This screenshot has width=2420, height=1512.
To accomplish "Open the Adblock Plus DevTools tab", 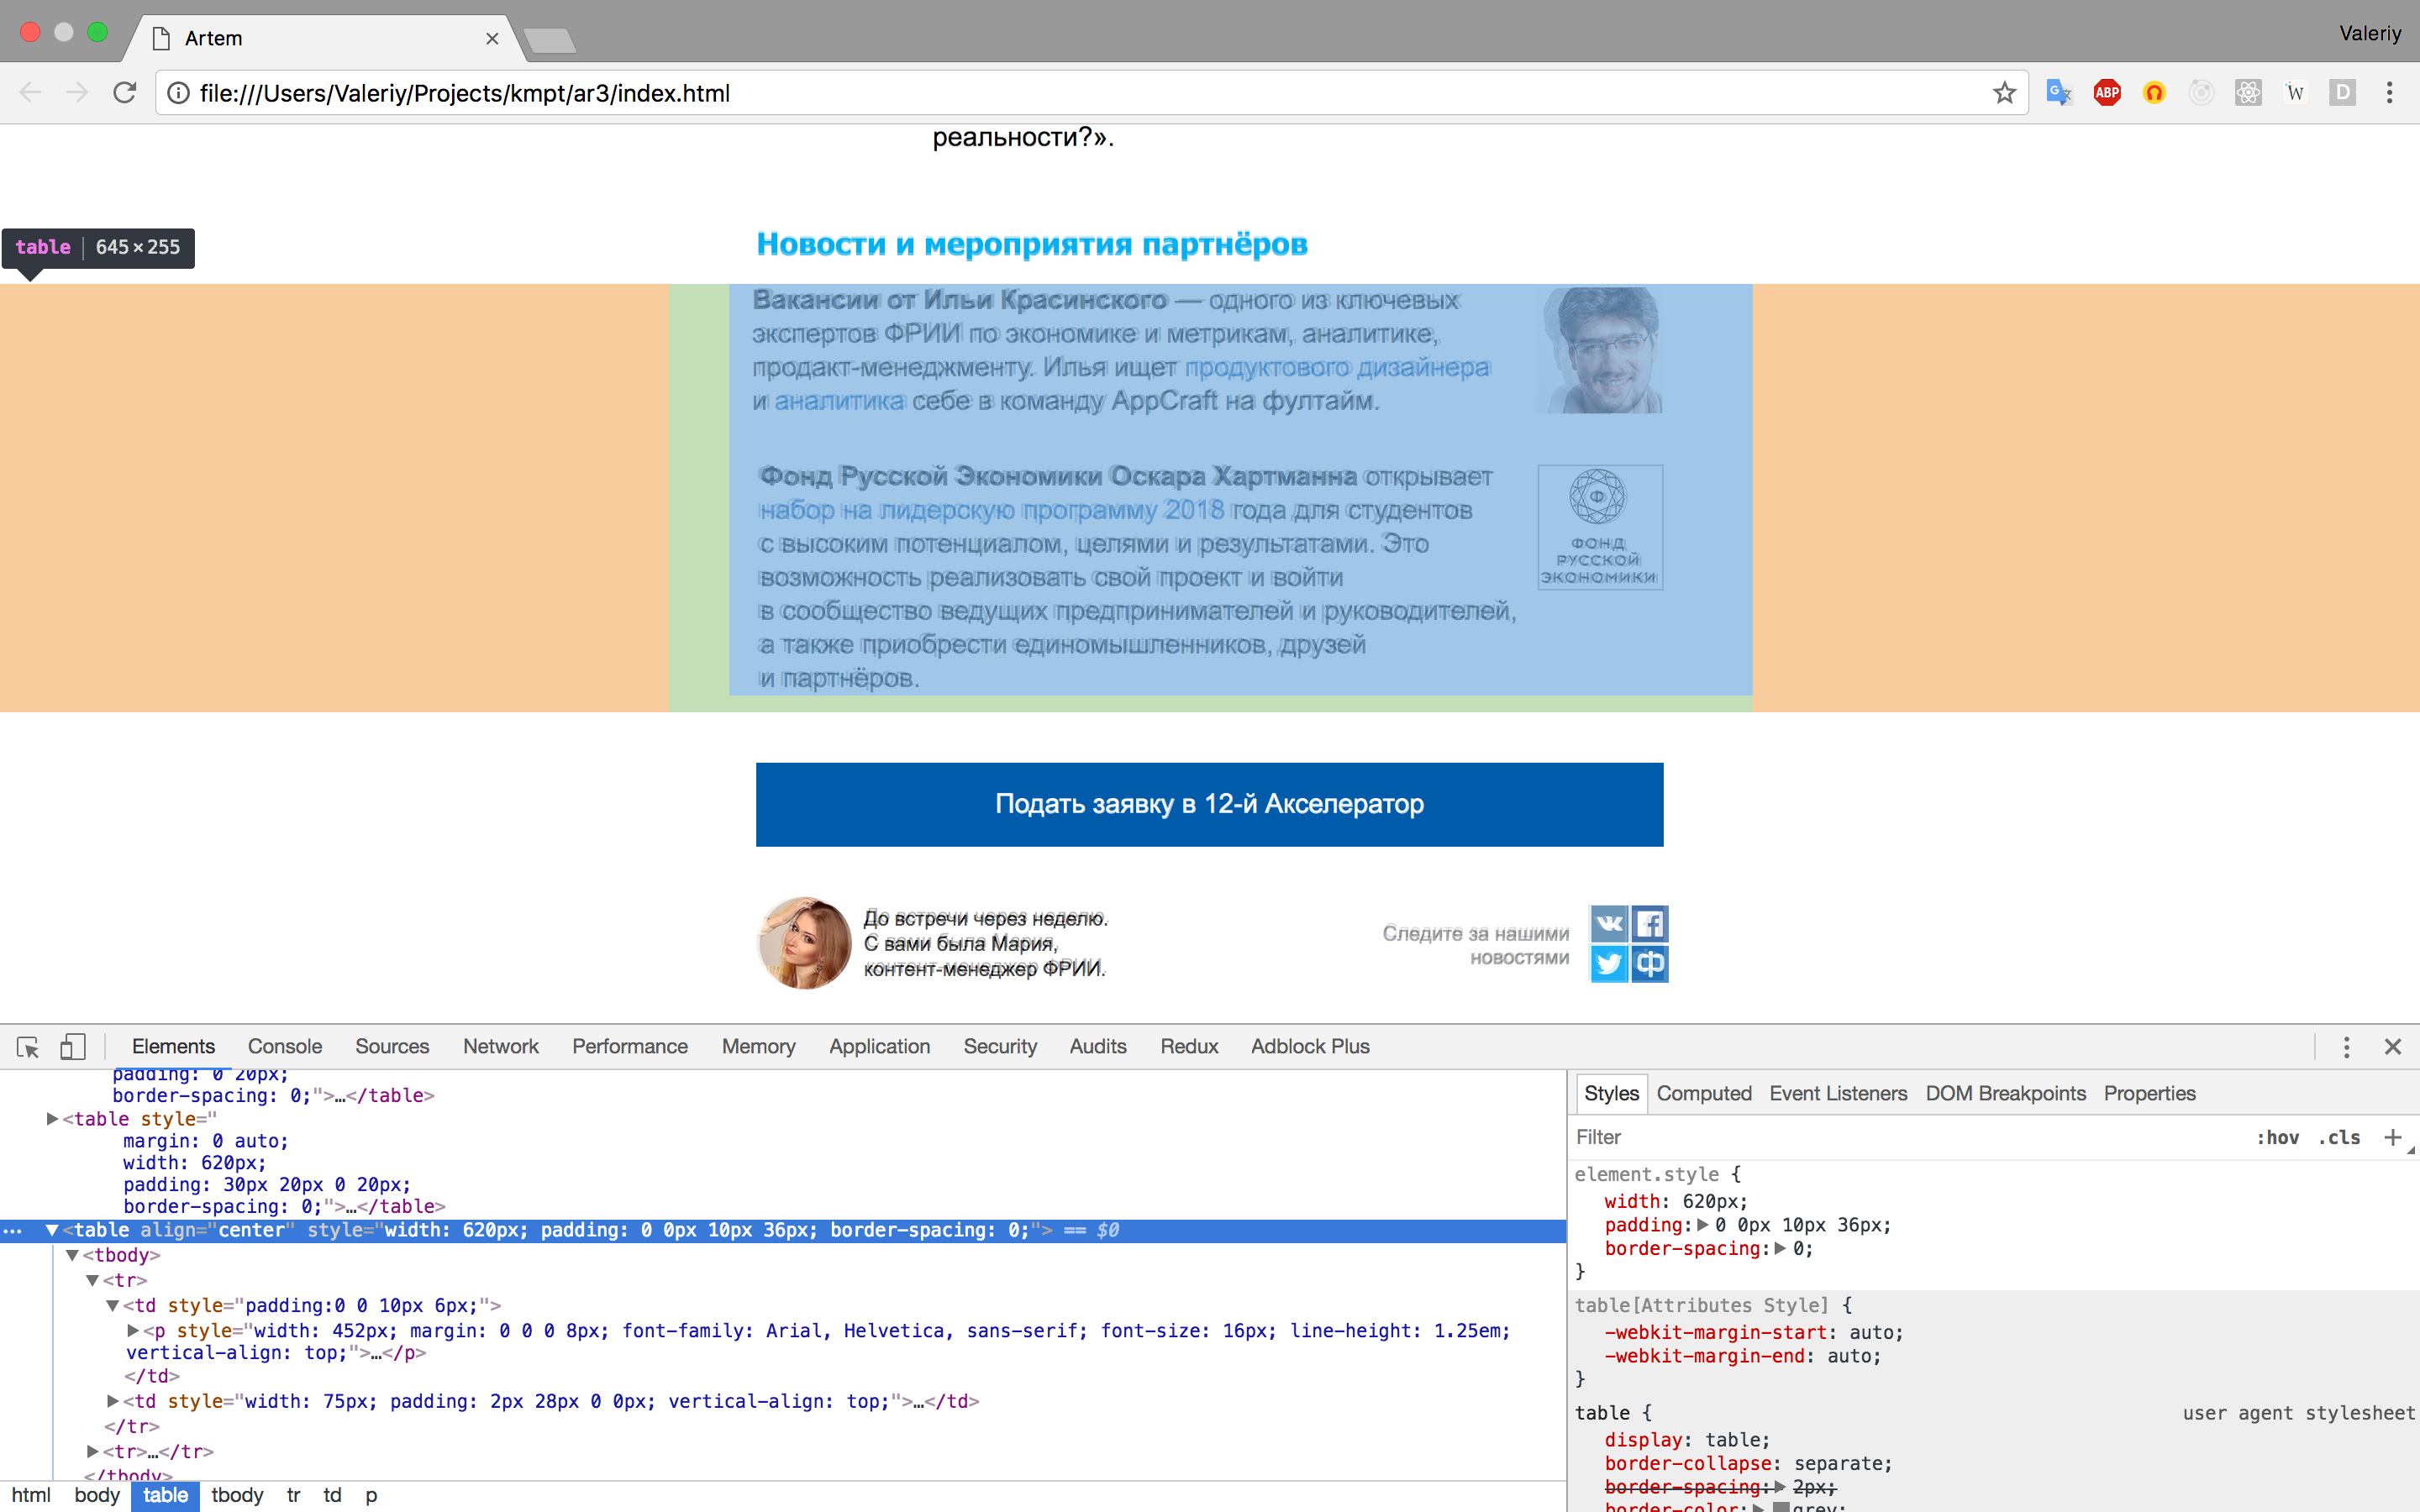I will [1310, 1046].
